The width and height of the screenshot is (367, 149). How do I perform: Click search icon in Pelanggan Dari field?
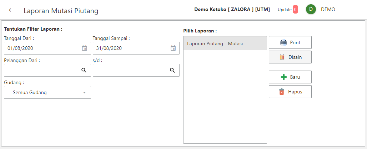point(84,70)
